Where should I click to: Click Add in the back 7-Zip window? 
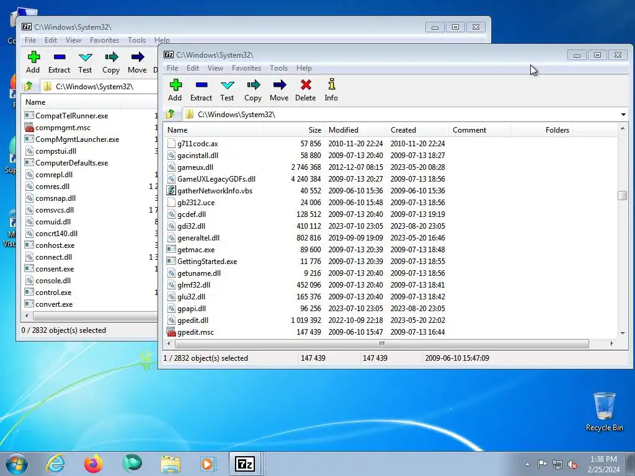coord(33,62)
